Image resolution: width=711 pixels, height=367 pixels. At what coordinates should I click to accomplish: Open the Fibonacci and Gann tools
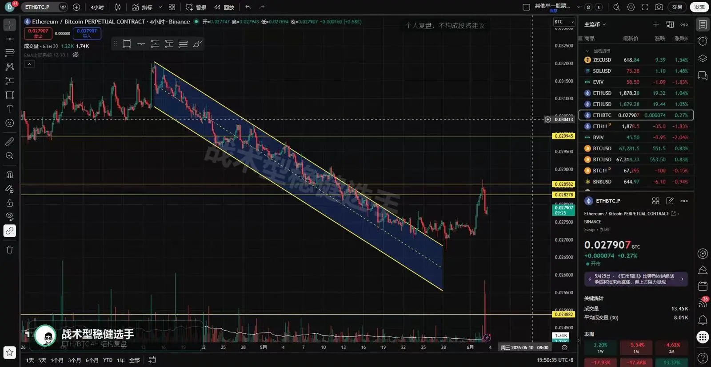[9, 53]
